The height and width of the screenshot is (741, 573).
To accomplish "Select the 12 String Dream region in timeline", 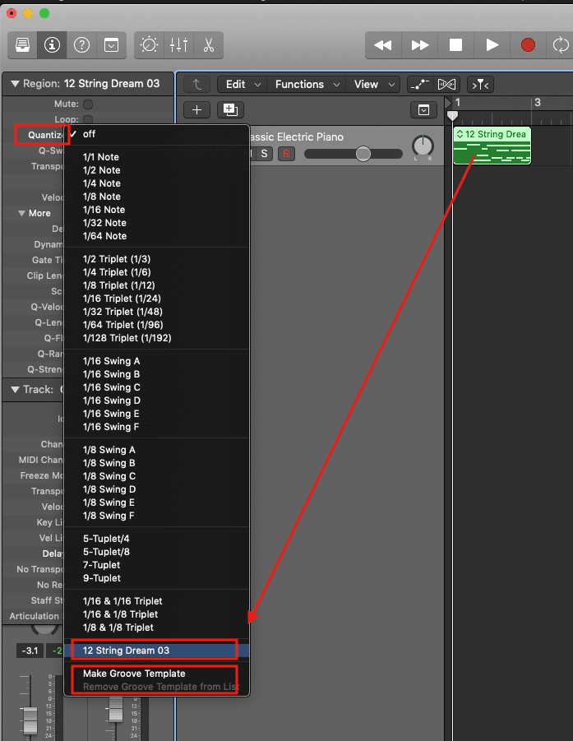I will (x=492, y=146).
